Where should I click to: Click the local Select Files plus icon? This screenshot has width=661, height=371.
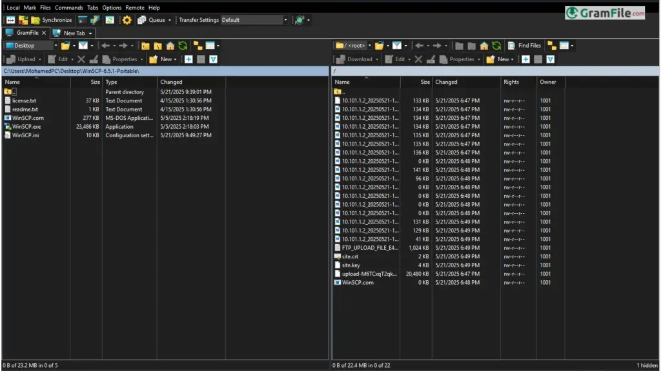click(188, 59)
